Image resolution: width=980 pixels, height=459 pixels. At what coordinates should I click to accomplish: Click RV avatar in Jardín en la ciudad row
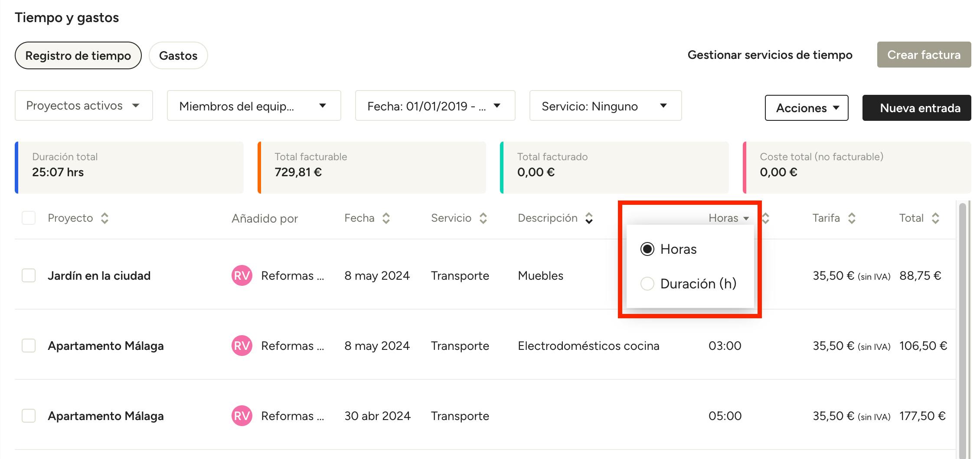(x=242, y=276)
